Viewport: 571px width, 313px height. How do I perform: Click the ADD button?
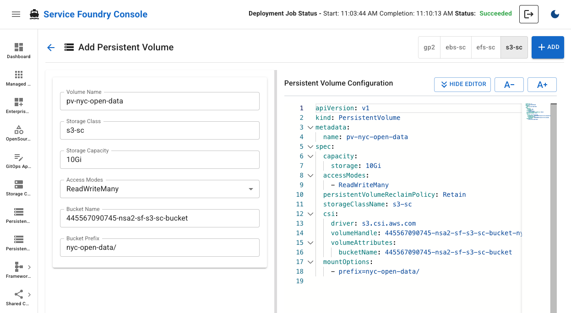548,47
